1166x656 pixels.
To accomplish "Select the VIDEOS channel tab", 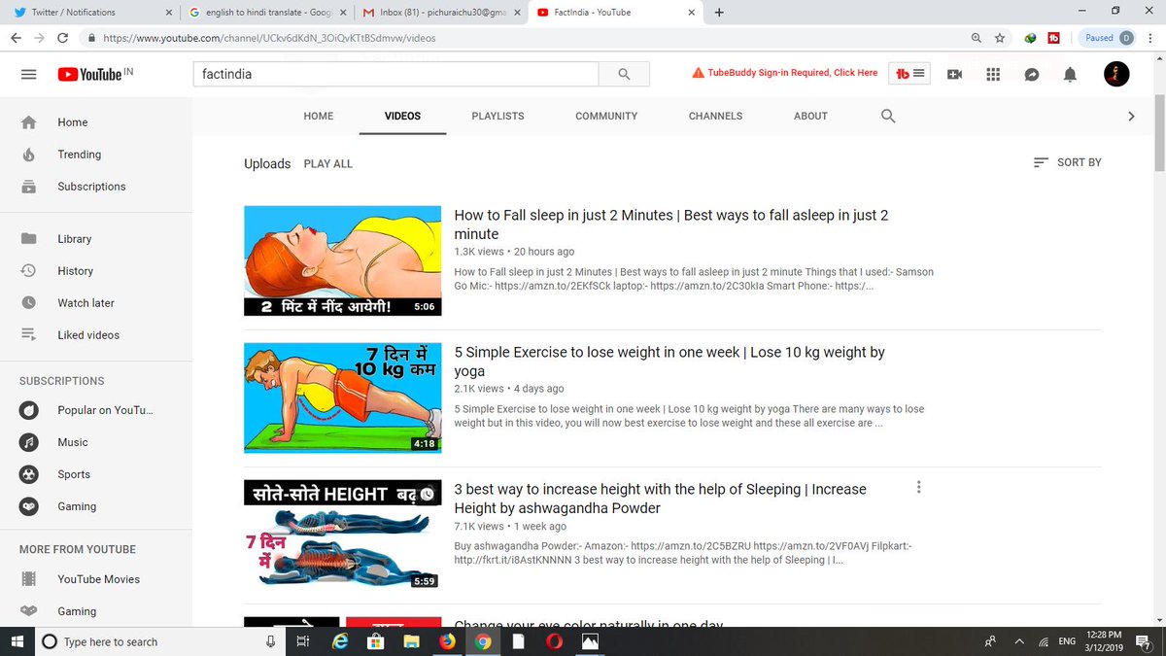I will point(402,116).
